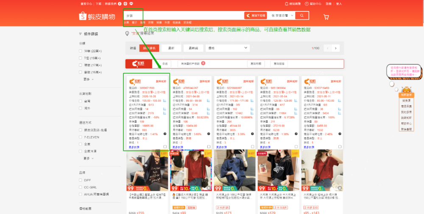The height and width of the screenshot is (214, 424).
Task: Open the Shopee Facebook page icon
Action: 120,4
